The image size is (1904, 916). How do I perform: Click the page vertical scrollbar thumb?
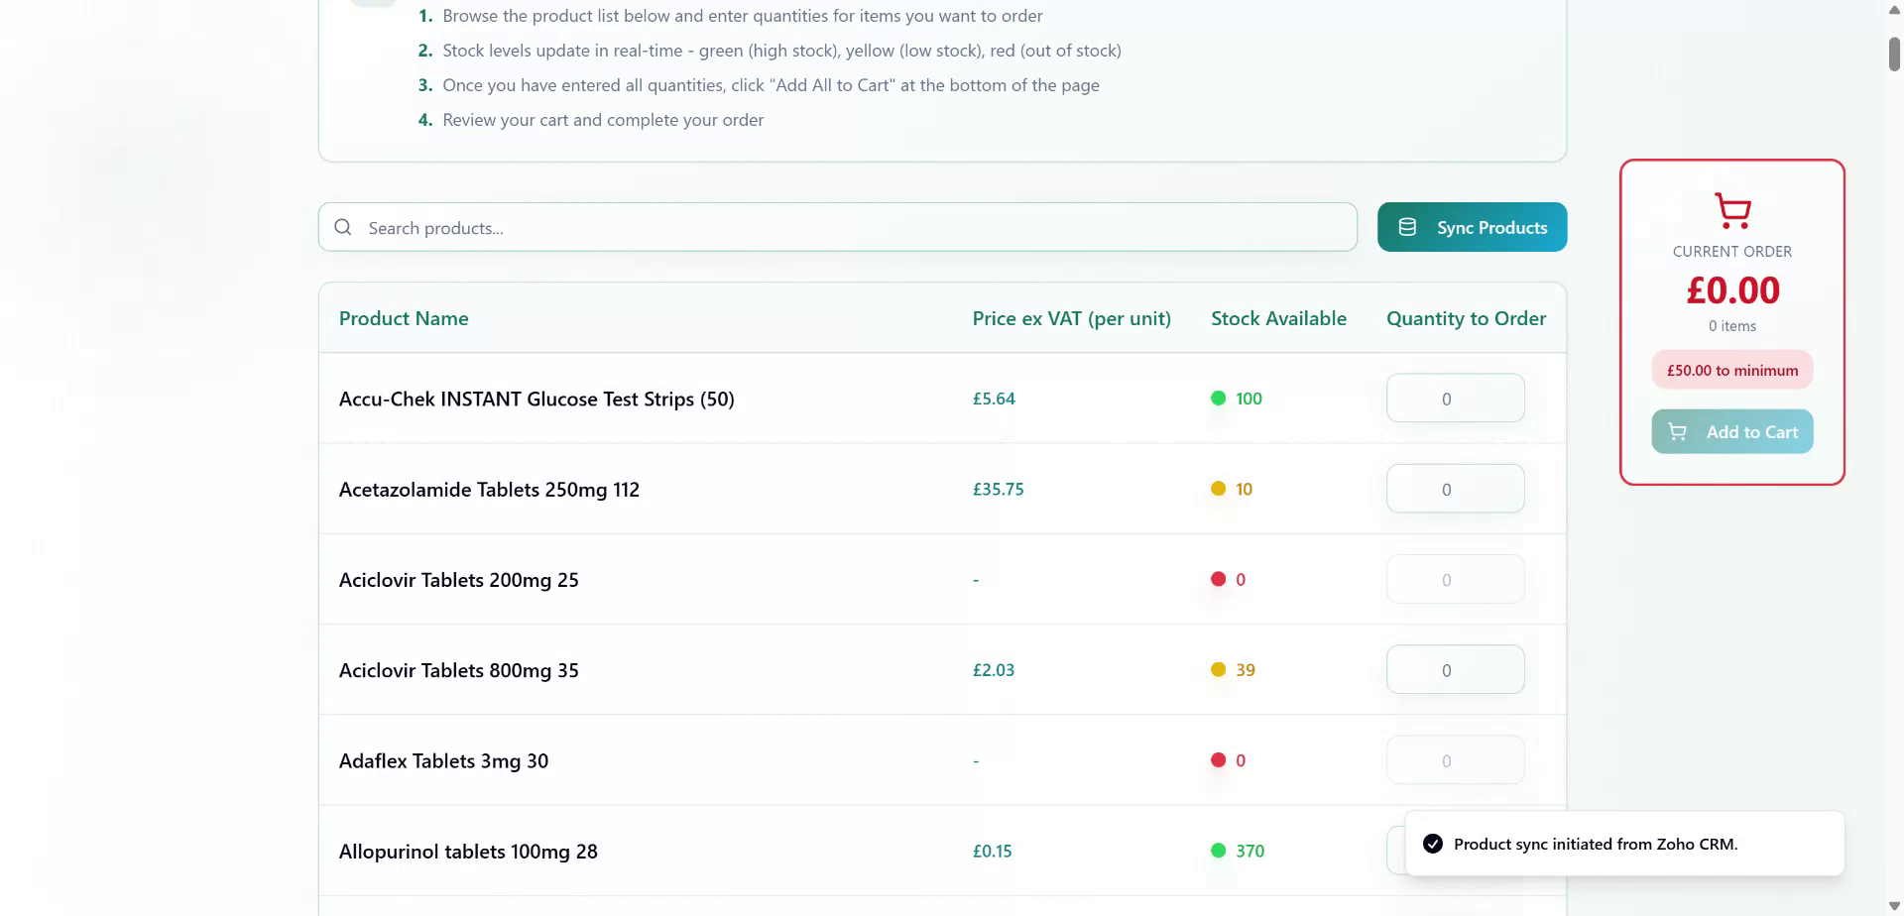(x=1893, y=54)
